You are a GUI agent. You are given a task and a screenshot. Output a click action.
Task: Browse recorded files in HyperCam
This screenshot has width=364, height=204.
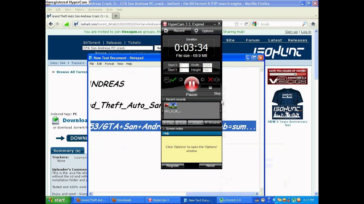pos(212,123)
